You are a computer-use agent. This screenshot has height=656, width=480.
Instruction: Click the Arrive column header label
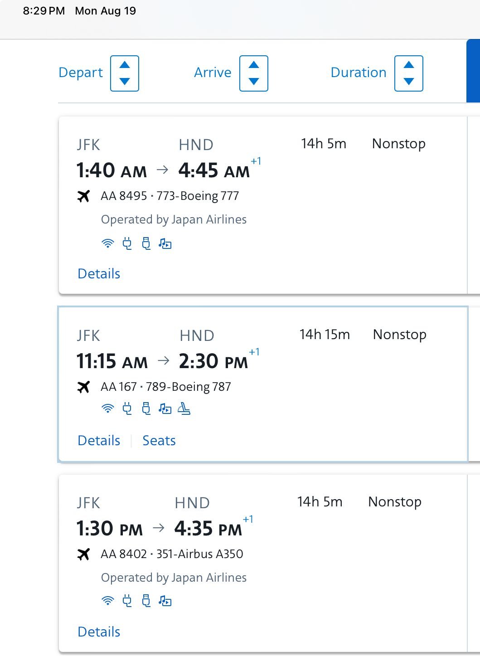tap(213, 73)
